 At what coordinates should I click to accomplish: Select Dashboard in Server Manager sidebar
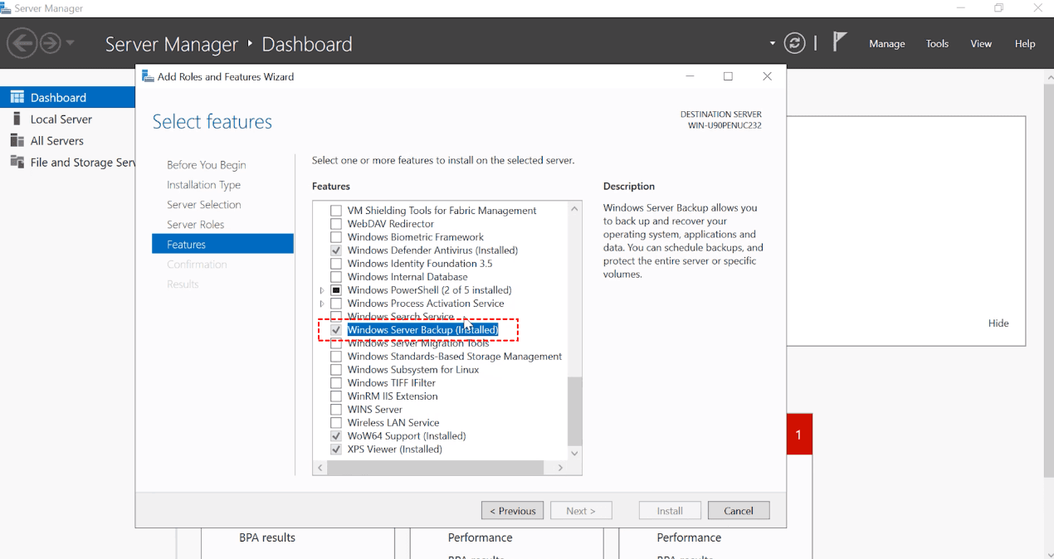67,97
